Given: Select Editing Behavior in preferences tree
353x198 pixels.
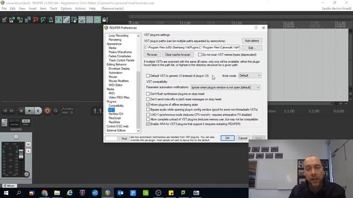Looking at the screenshot, I should [x=116, y=64].
